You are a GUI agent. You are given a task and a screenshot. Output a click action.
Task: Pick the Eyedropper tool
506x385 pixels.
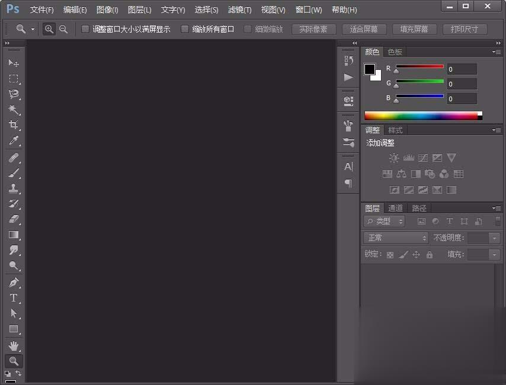tap(14, 140)
